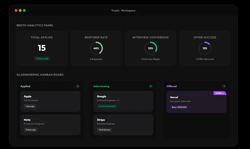Click the green maximize window dot

(24, 11)
